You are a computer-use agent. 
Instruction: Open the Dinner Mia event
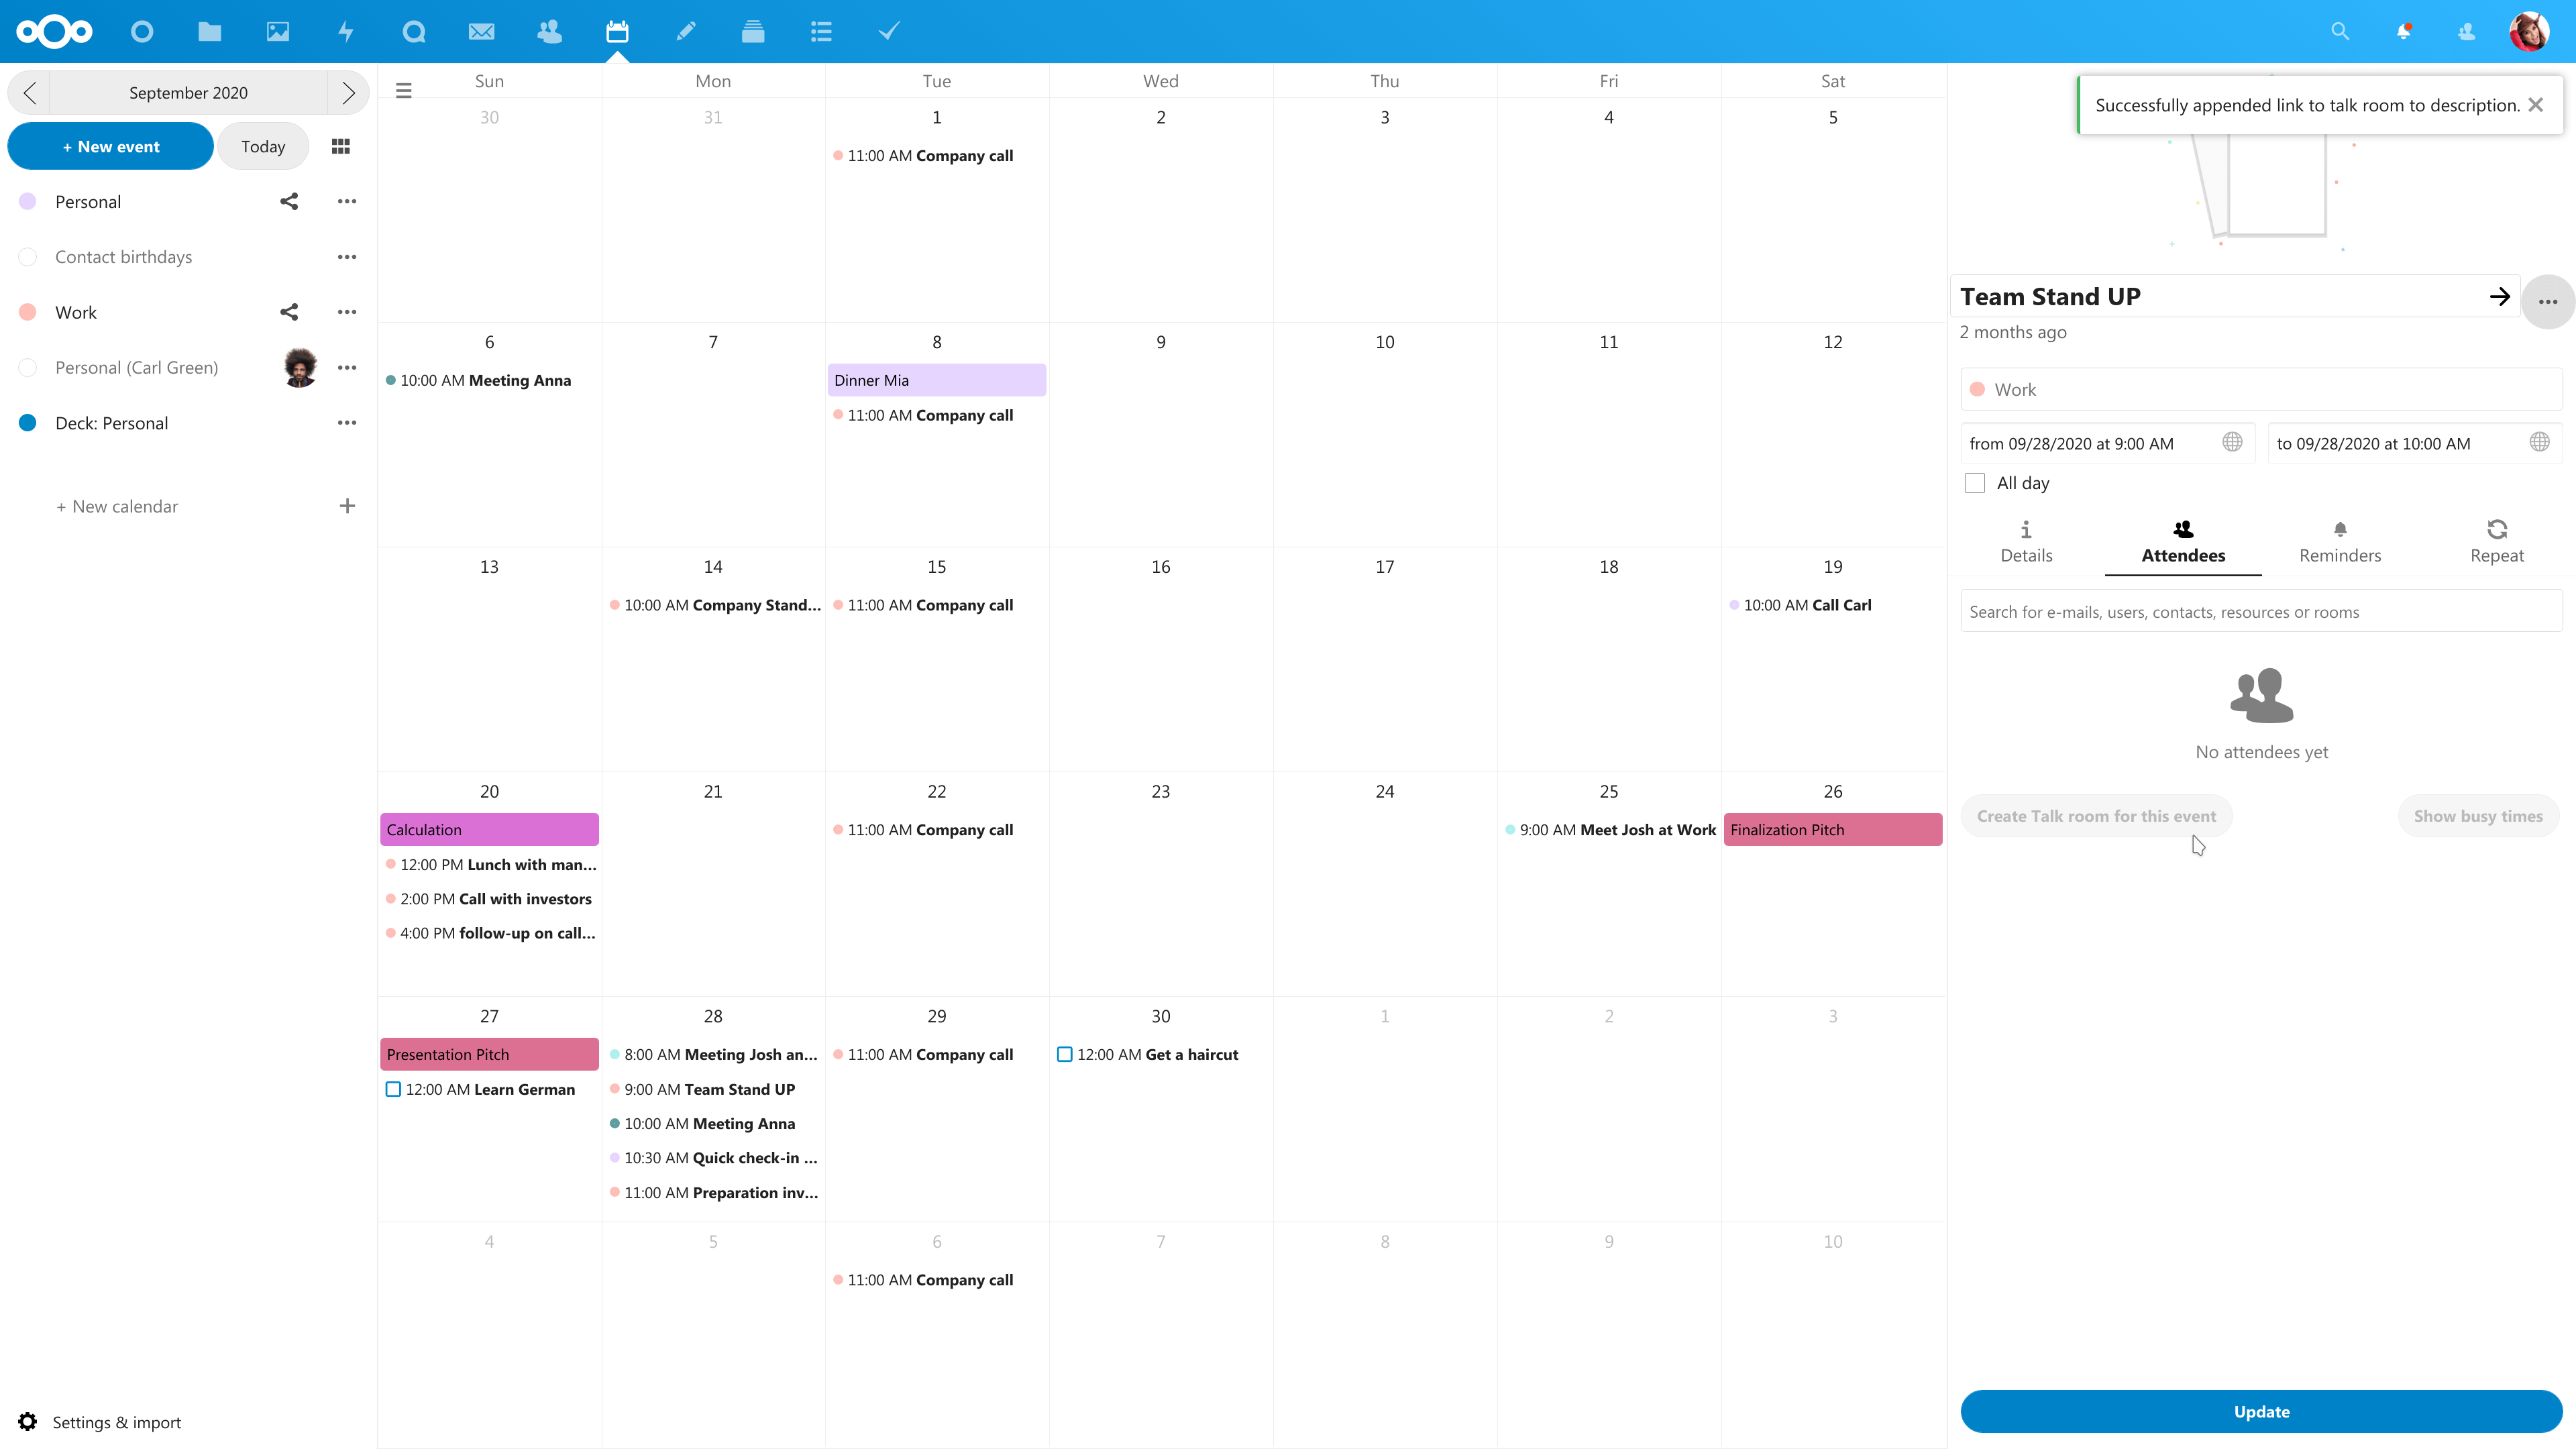pyautogui.click(x=937, y=380)
